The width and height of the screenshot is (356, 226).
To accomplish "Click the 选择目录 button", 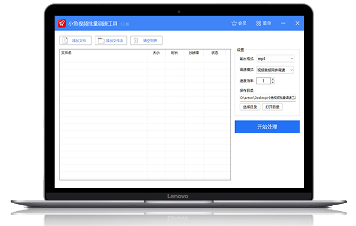I will click(x=250, y=107).
